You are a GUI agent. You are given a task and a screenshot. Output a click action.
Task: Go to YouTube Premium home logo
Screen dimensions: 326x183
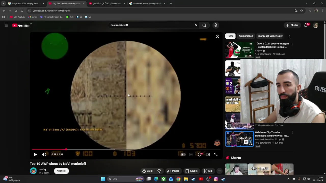(x=21, y=25)
